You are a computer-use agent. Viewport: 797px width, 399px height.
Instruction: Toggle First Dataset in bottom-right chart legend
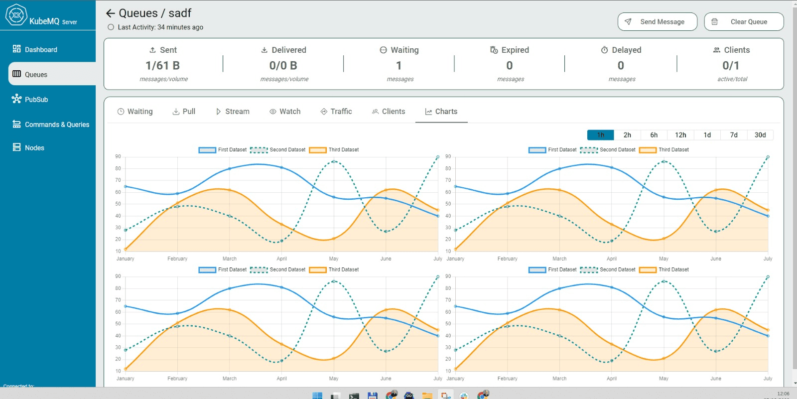(x=552, y=269)
